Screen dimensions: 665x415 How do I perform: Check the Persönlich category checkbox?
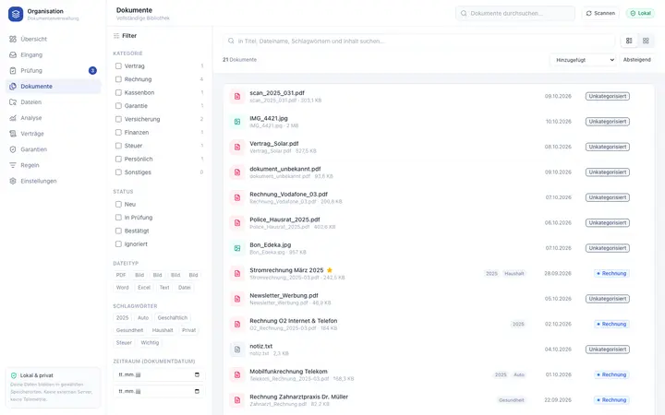[x=118, y=159]
